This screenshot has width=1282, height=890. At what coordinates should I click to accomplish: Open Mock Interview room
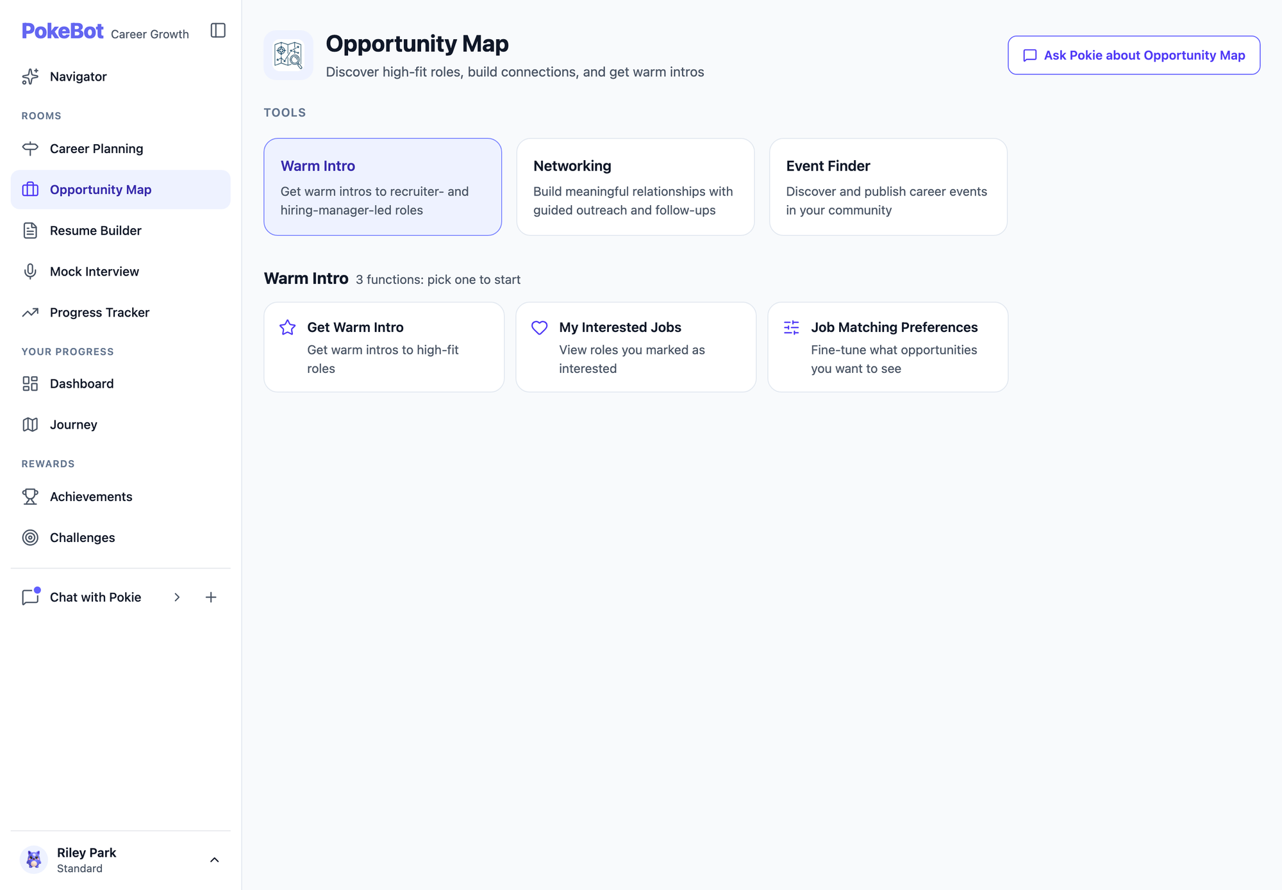point(121,272)
